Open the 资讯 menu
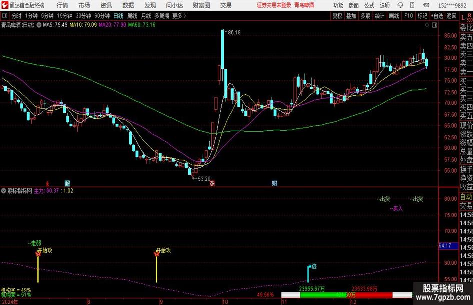 tap(106, 5)
